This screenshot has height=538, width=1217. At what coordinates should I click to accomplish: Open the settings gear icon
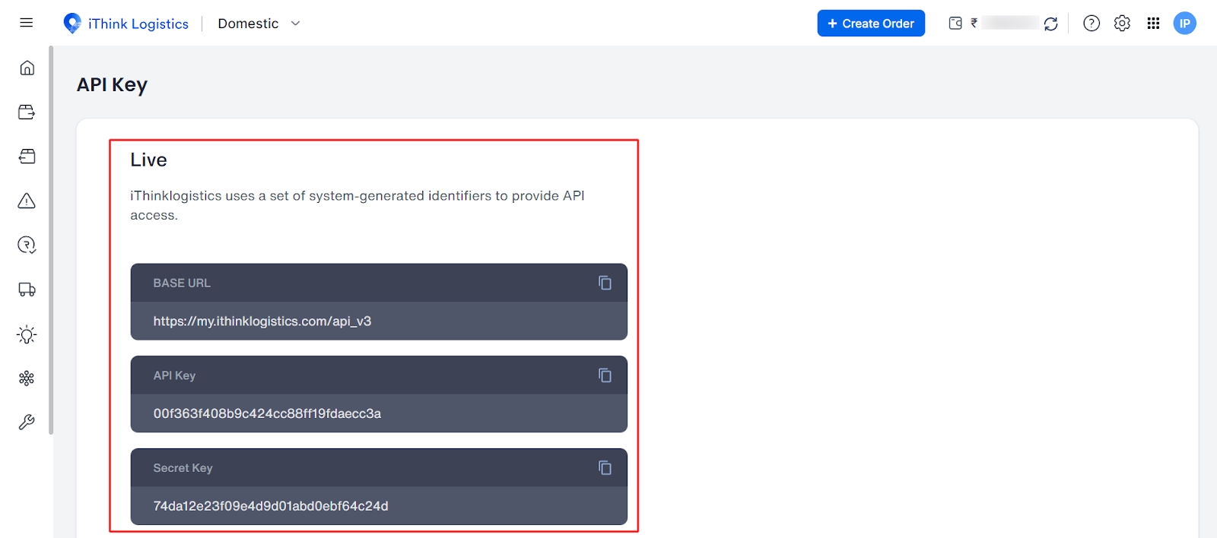pyautogui.click(x=1122, y=24)
